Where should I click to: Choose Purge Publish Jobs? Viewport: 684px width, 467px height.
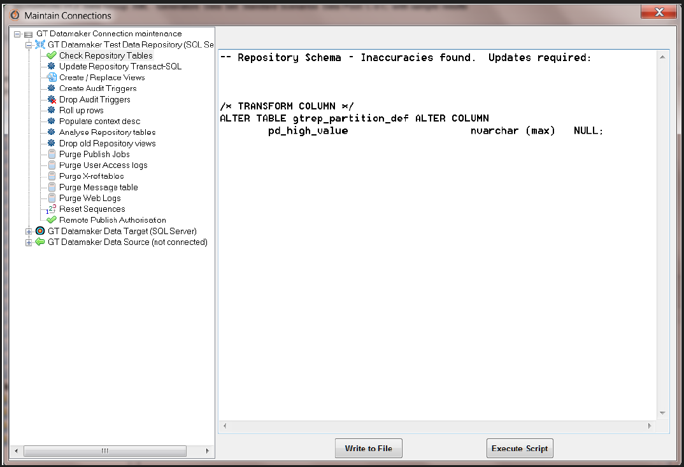(95, 154)
